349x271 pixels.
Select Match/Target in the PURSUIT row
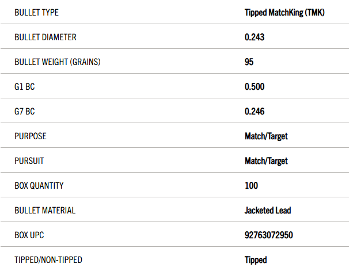click(x=266, y=161)
